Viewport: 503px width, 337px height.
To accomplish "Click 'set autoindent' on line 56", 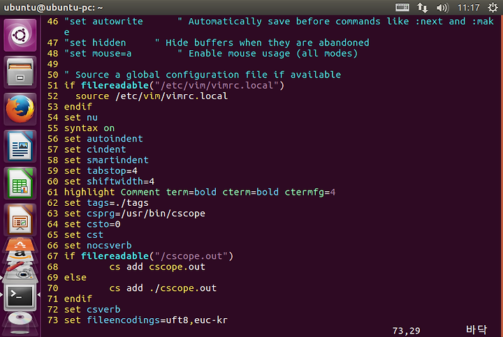I will coord(103,138).
